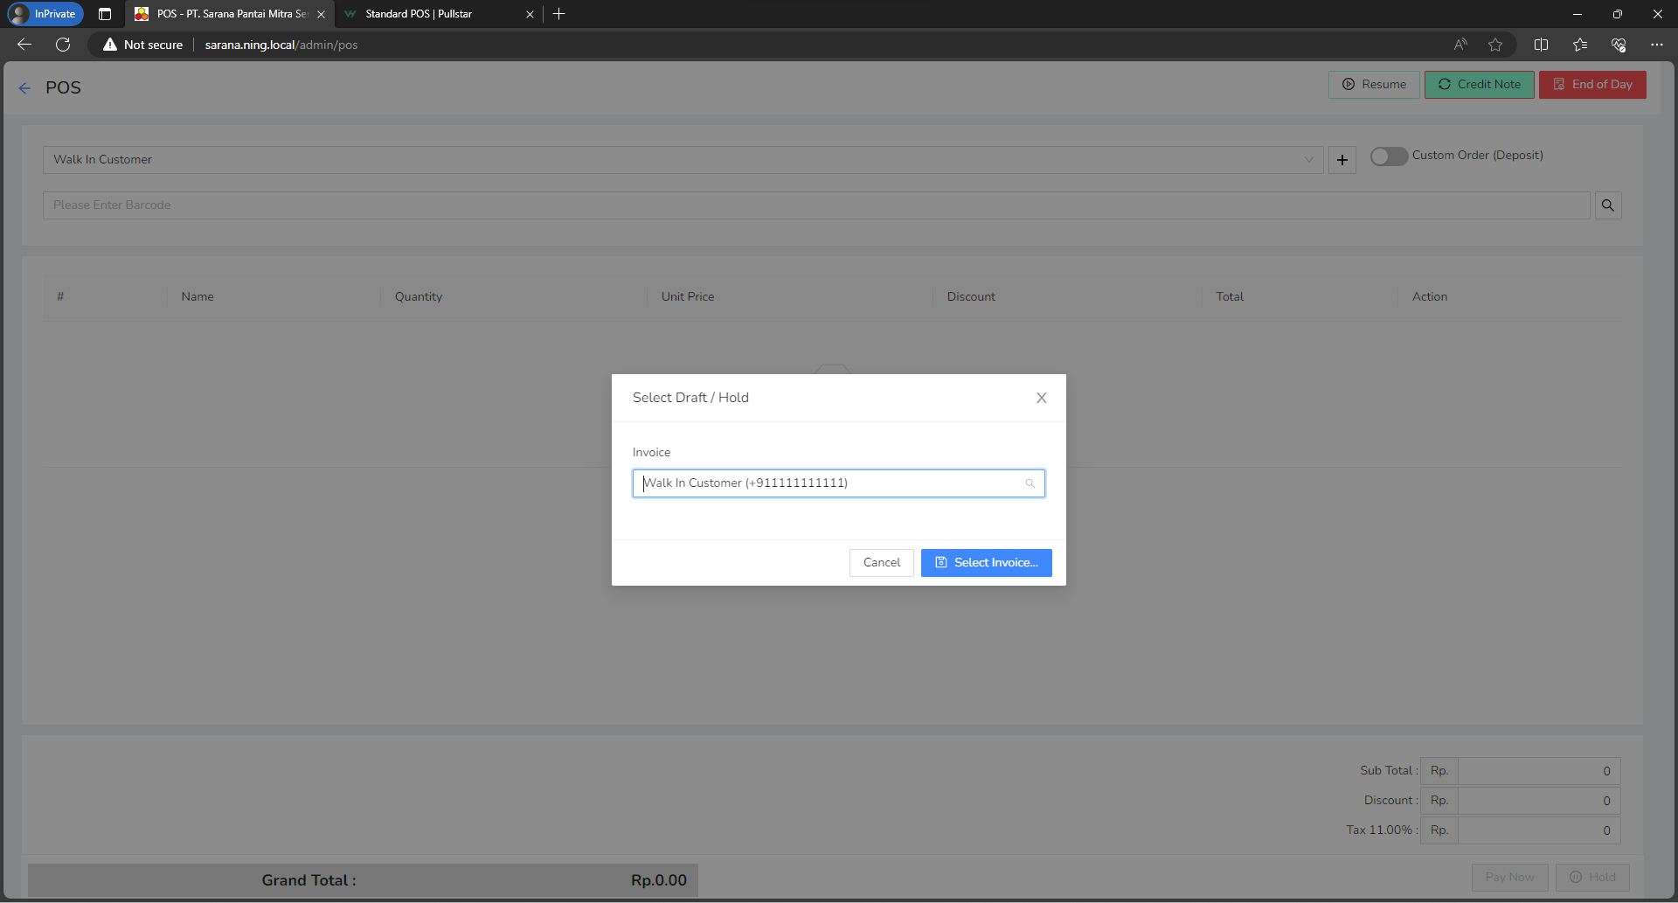
Task: Click the Invoice search field in dialog
Action: [838, 483]
